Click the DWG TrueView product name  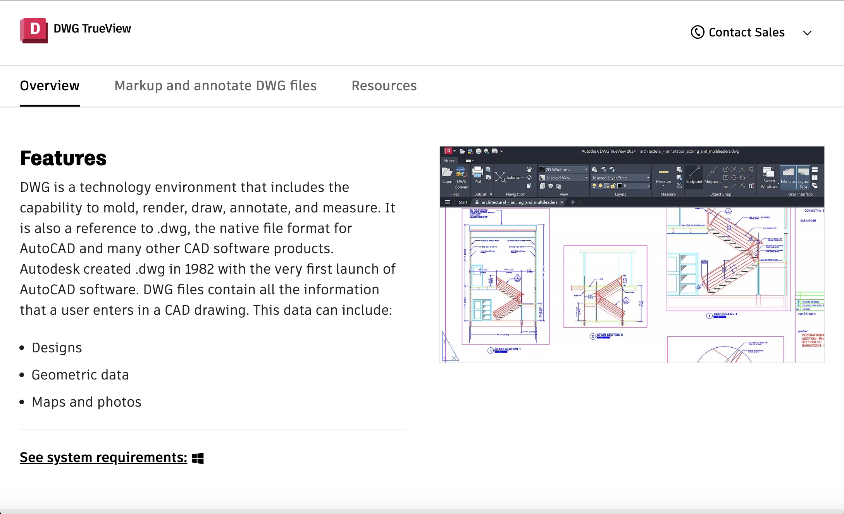pos(92,29)
